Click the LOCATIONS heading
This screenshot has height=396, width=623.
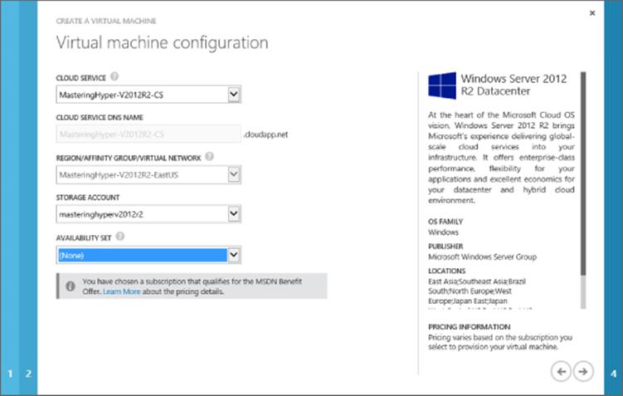pyautogui.click(x=446, y=271)
